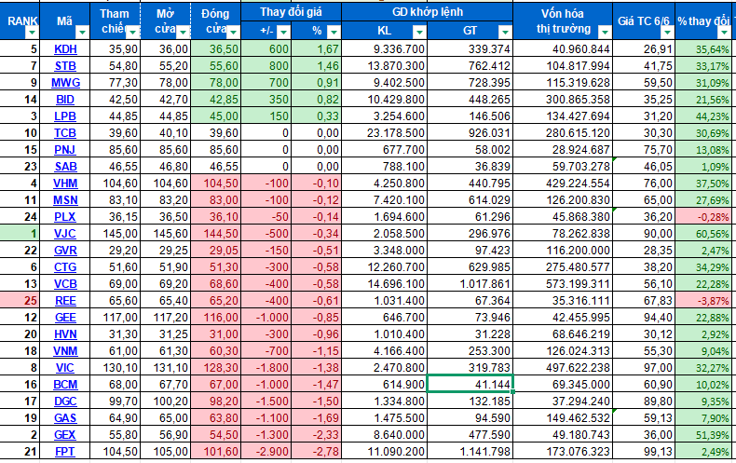Select the KL value 14.696.100

point(385,284)
